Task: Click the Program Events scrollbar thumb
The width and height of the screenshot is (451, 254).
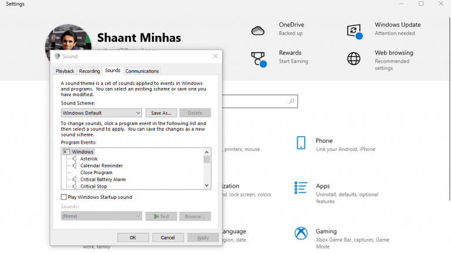Action: pyautogui.click(x=207, y=160)
